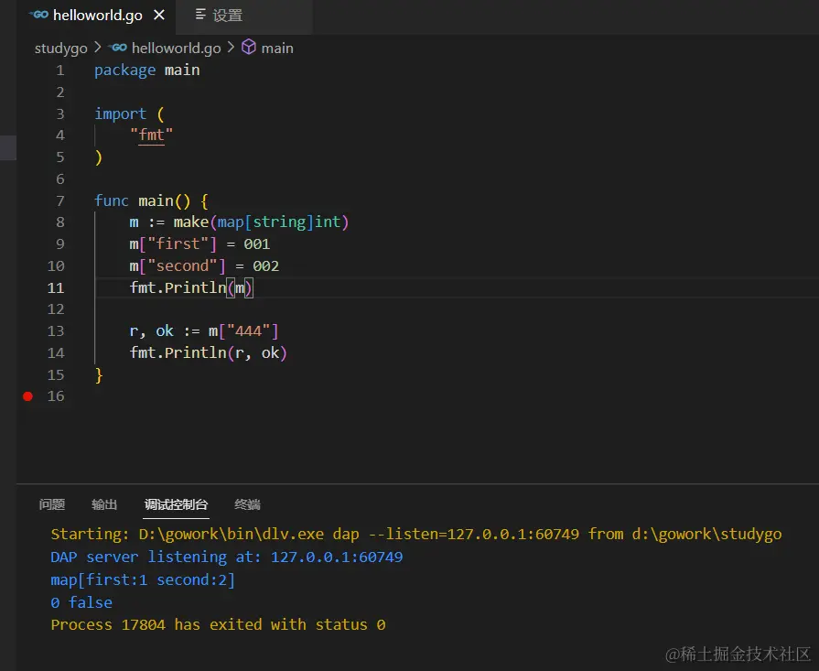Select studygo in the breadcrumb

[x=60, y=49]
